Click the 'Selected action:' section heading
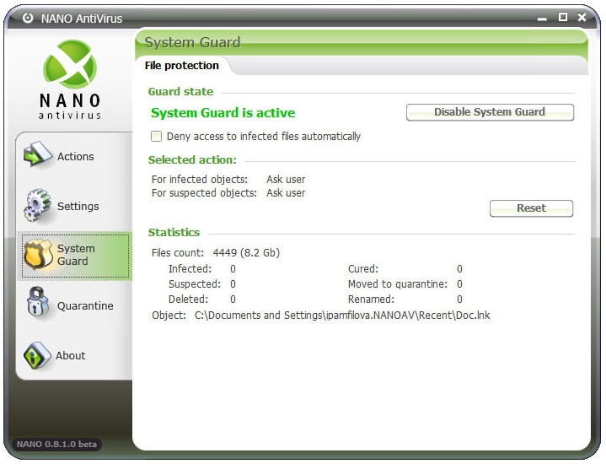606x464 pixels. [192, 159]
